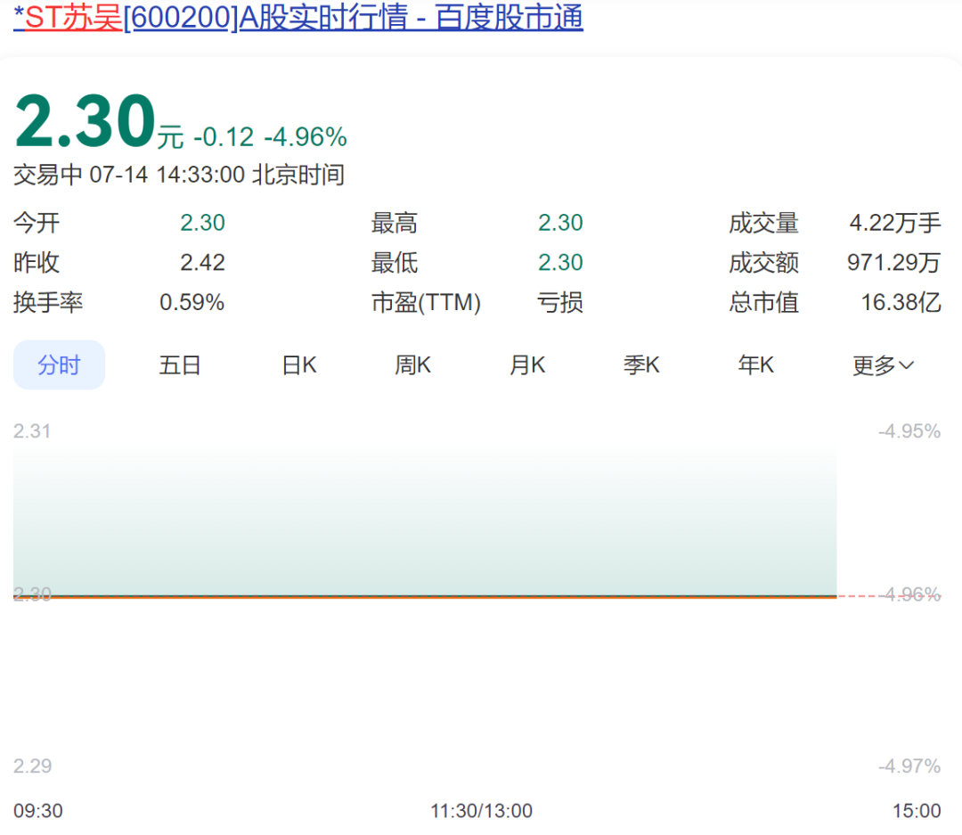Click the flat price line in the chart

428,595
